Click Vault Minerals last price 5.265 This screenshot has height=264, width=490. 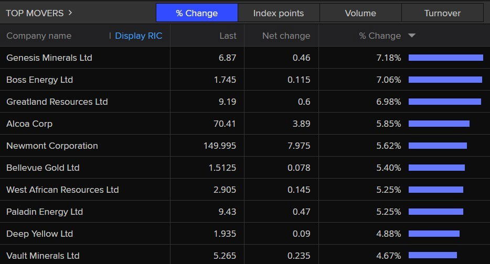pos(224,256)
